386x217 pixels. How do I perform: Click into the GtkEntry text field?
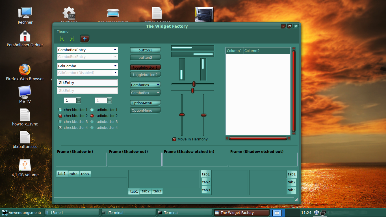(88, 83)
